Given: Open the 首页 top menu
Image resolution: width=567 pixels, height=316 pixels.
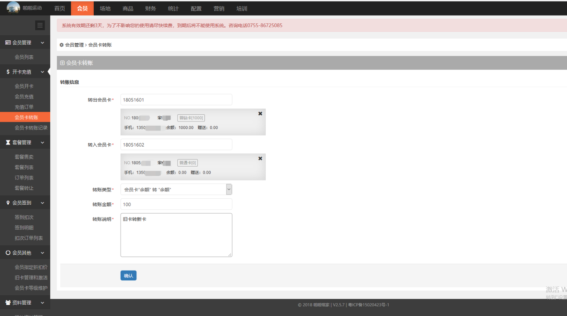Looking at the screenshot, I should tap(60, 8).
